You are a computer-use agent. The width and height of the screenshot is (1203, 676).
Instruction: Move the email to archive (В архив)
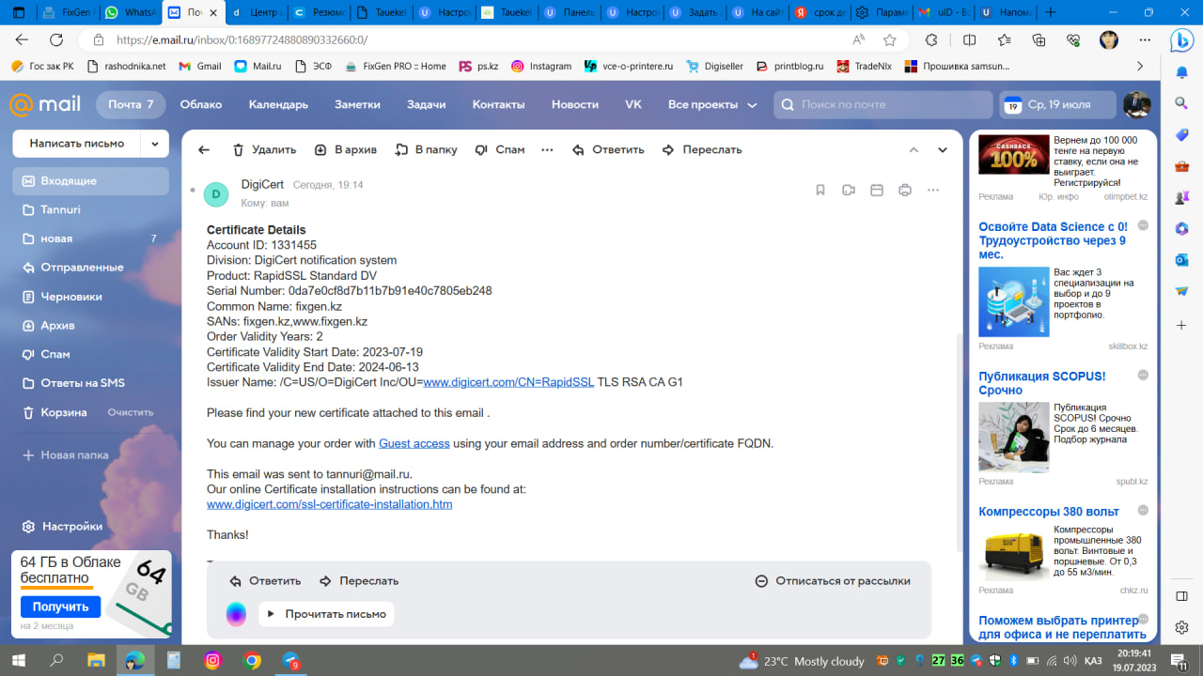pos(345,150)
